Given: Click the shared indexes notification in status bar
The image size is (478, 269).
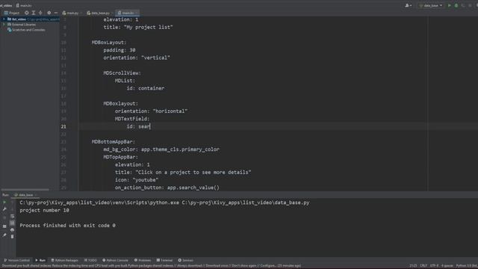Looking at the screenshot, I should coord(151,266).
